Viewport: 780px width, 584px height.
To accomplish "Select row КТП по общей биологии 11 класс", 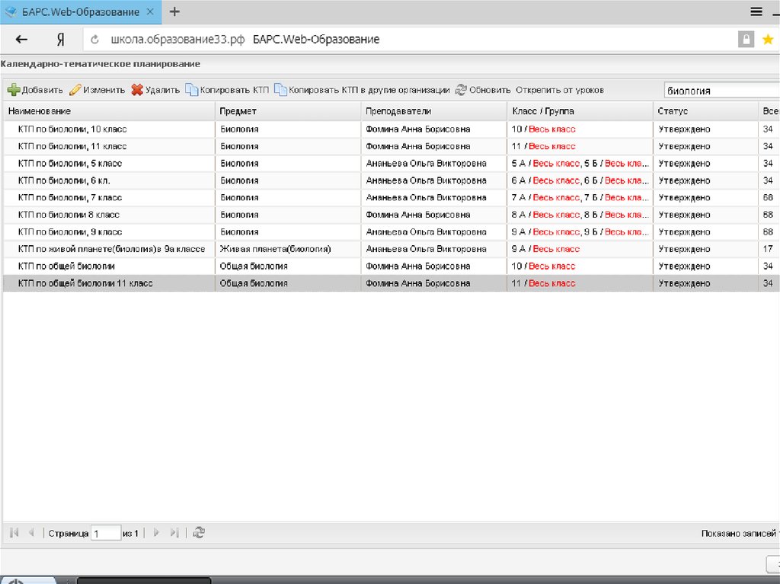I will click(x=85, y=283).
